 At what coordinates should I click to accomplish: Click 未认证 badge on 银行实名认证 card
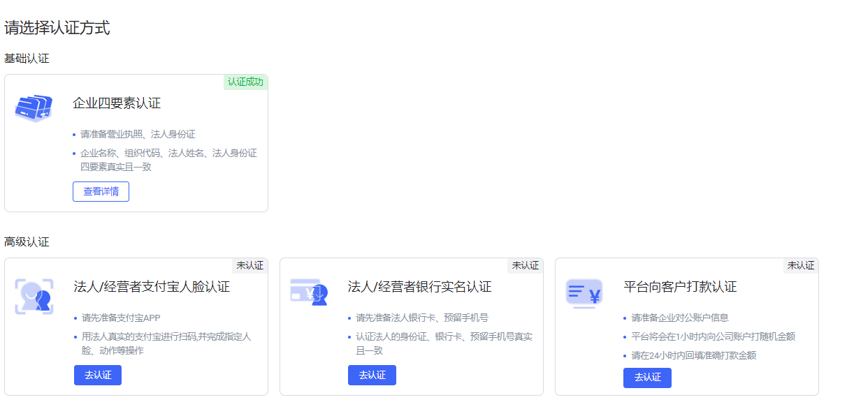click(525, 266)
